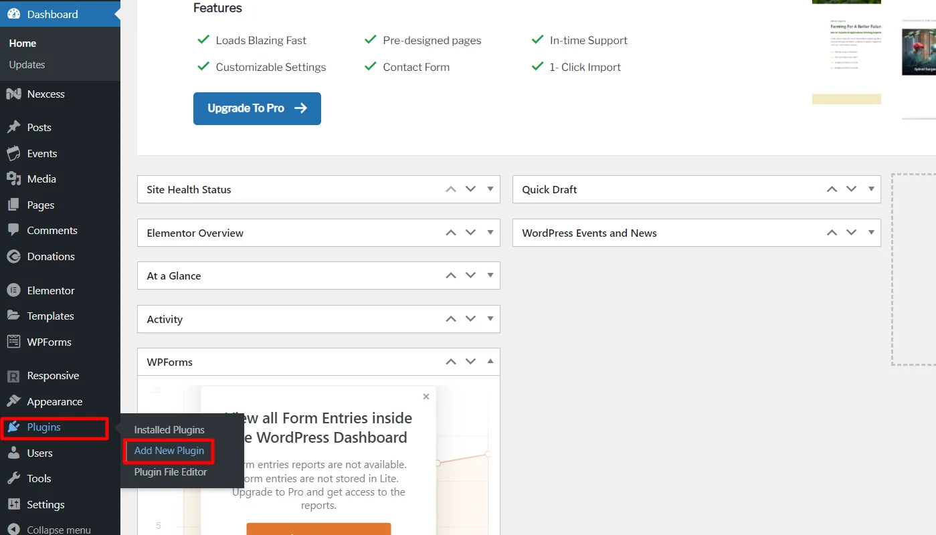This screenshot has height=535, width=936.
Task: Select the Events icon in the sidebar
Action: click(14, 153)
